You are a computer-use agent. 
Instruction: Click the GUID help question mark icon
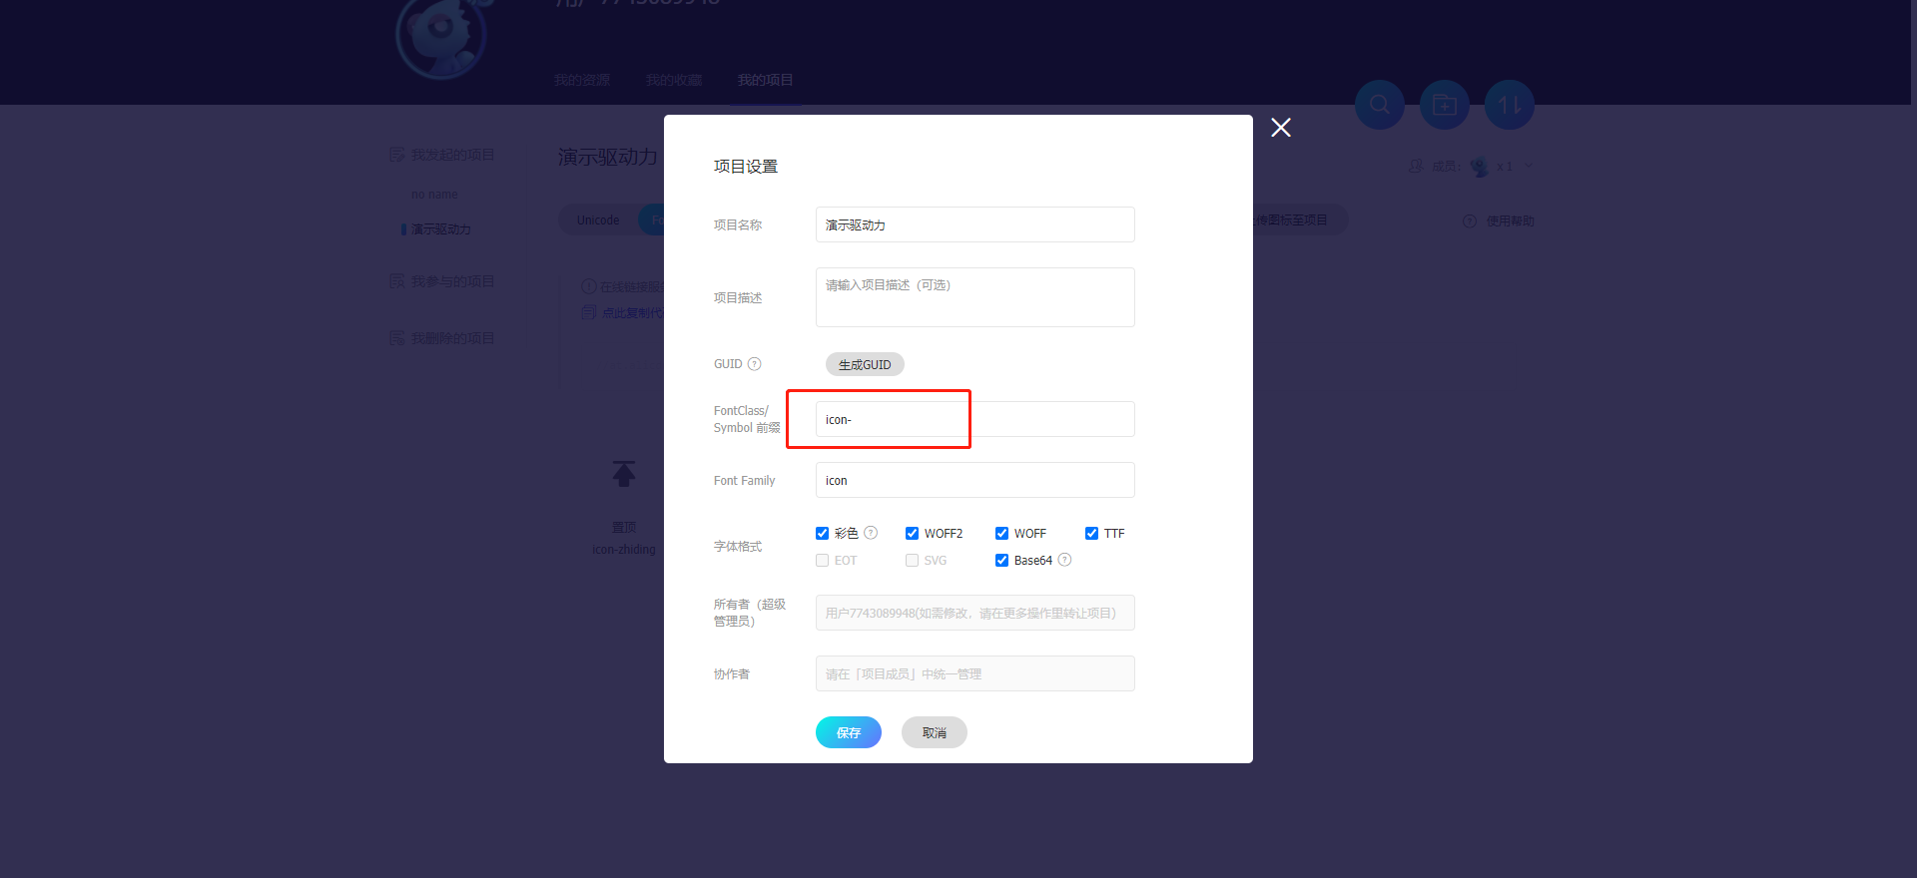click(755, 364)
